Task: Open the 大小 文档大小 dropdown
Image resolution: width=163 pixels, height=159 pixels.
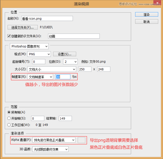Action: [52, 69]
